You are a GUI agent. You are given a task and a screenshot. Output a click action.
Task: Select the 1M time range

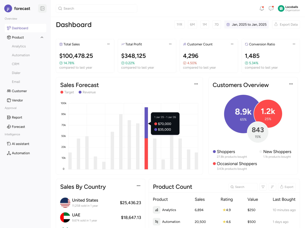click(x=204, y=25)
